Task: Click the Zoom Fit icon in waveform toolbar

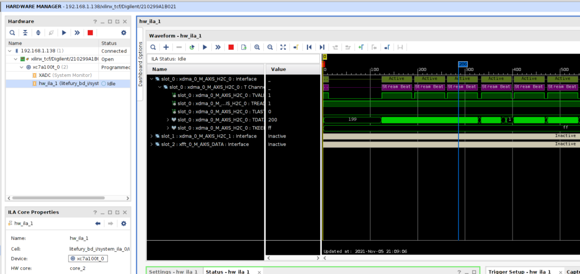Action: tap(283, 48)
